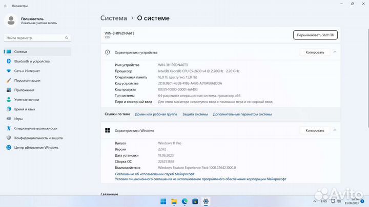Open 'Домен или рабочая группа' link
369x207 pixels.
(x=156, y=114)
